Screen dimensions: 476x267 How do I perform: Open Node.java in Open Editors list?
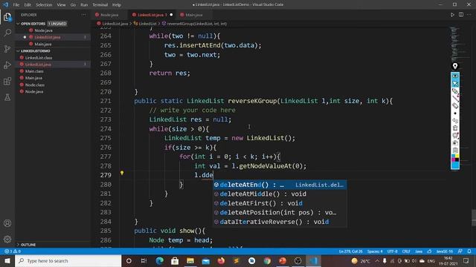(43, 30)
